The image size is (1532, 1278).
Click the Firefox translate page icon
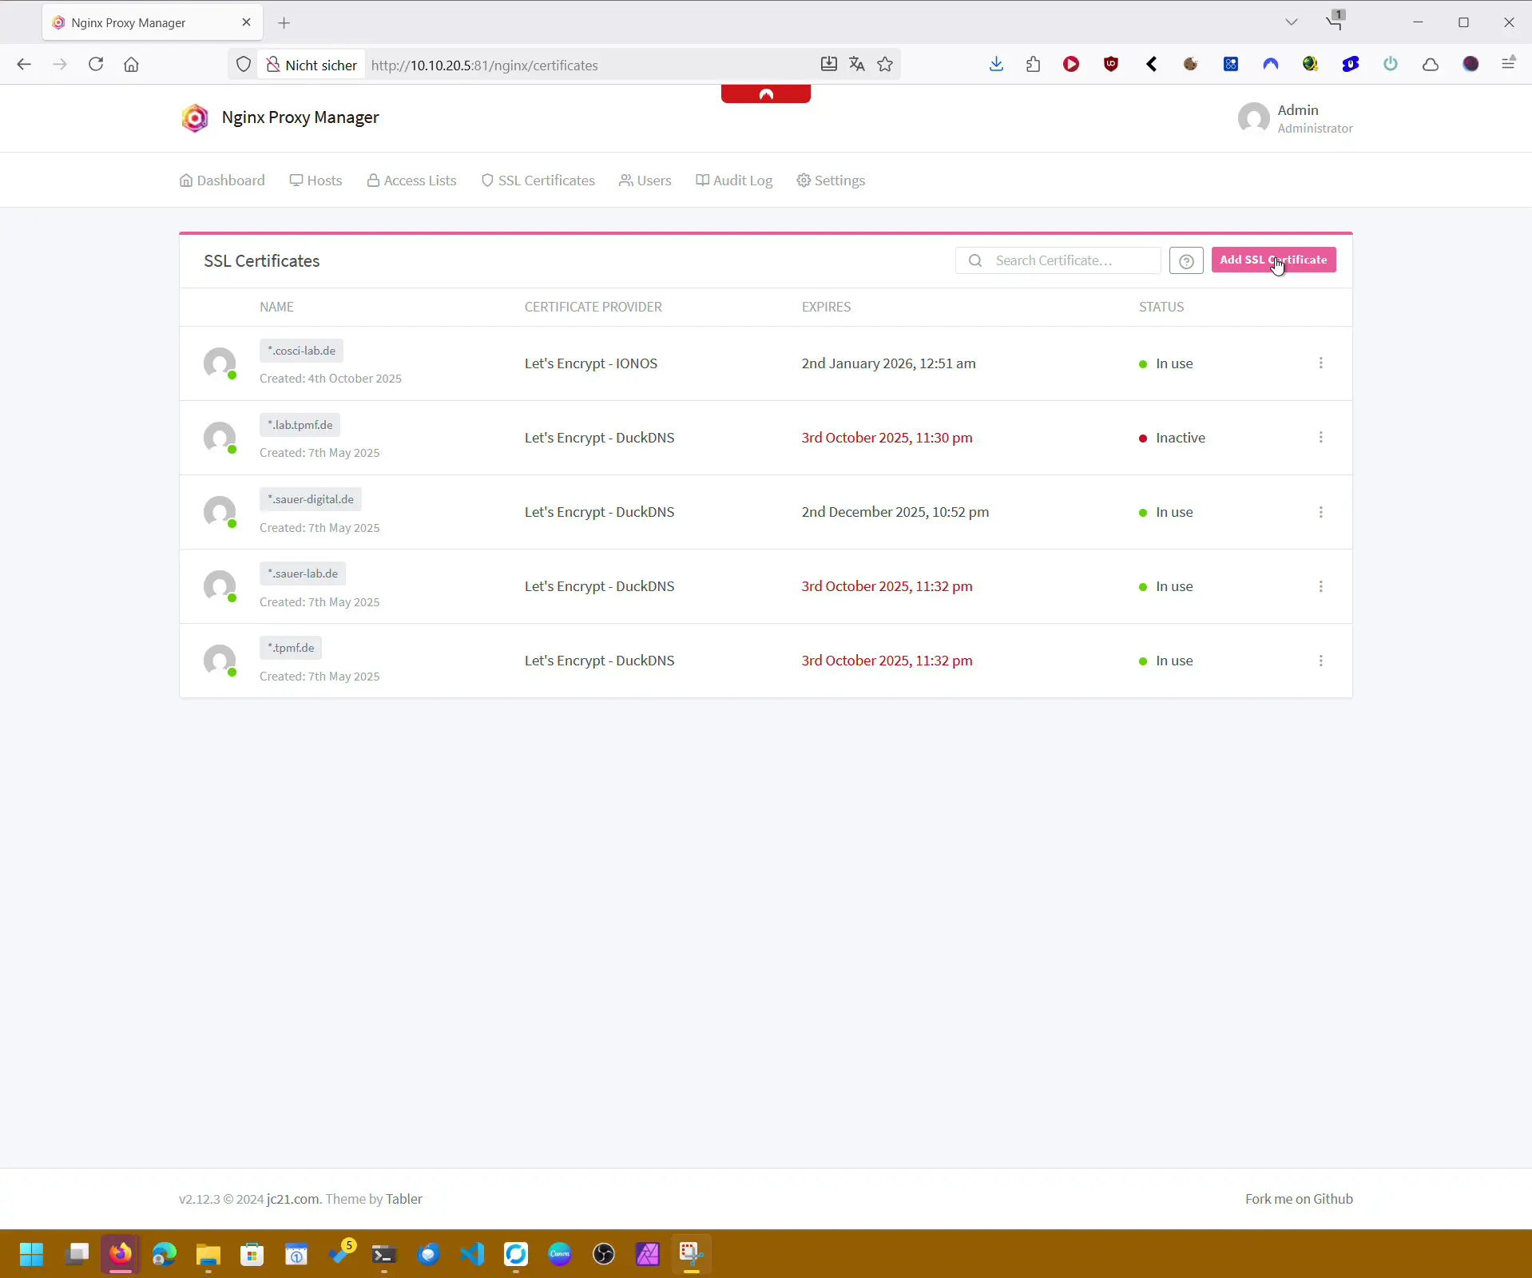(857, 65)
